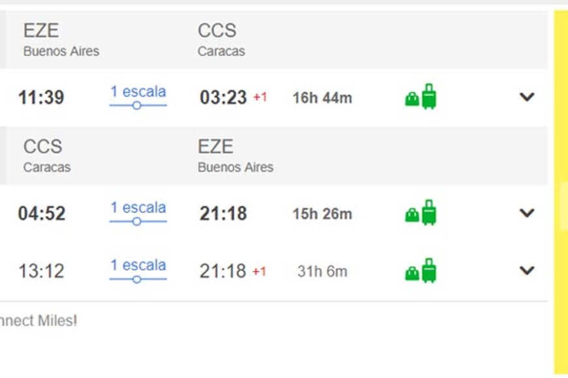
Task: Click the stopover marker under 11:39 escala
Action: [x=136, y=106]
